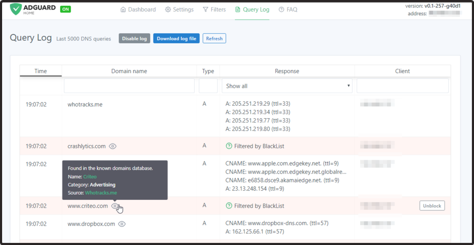Click CNAME: www.apple.com.edgekey.net. (ttl=9)
The width and height of the screenshot is (474, 245).
(282, 164)
